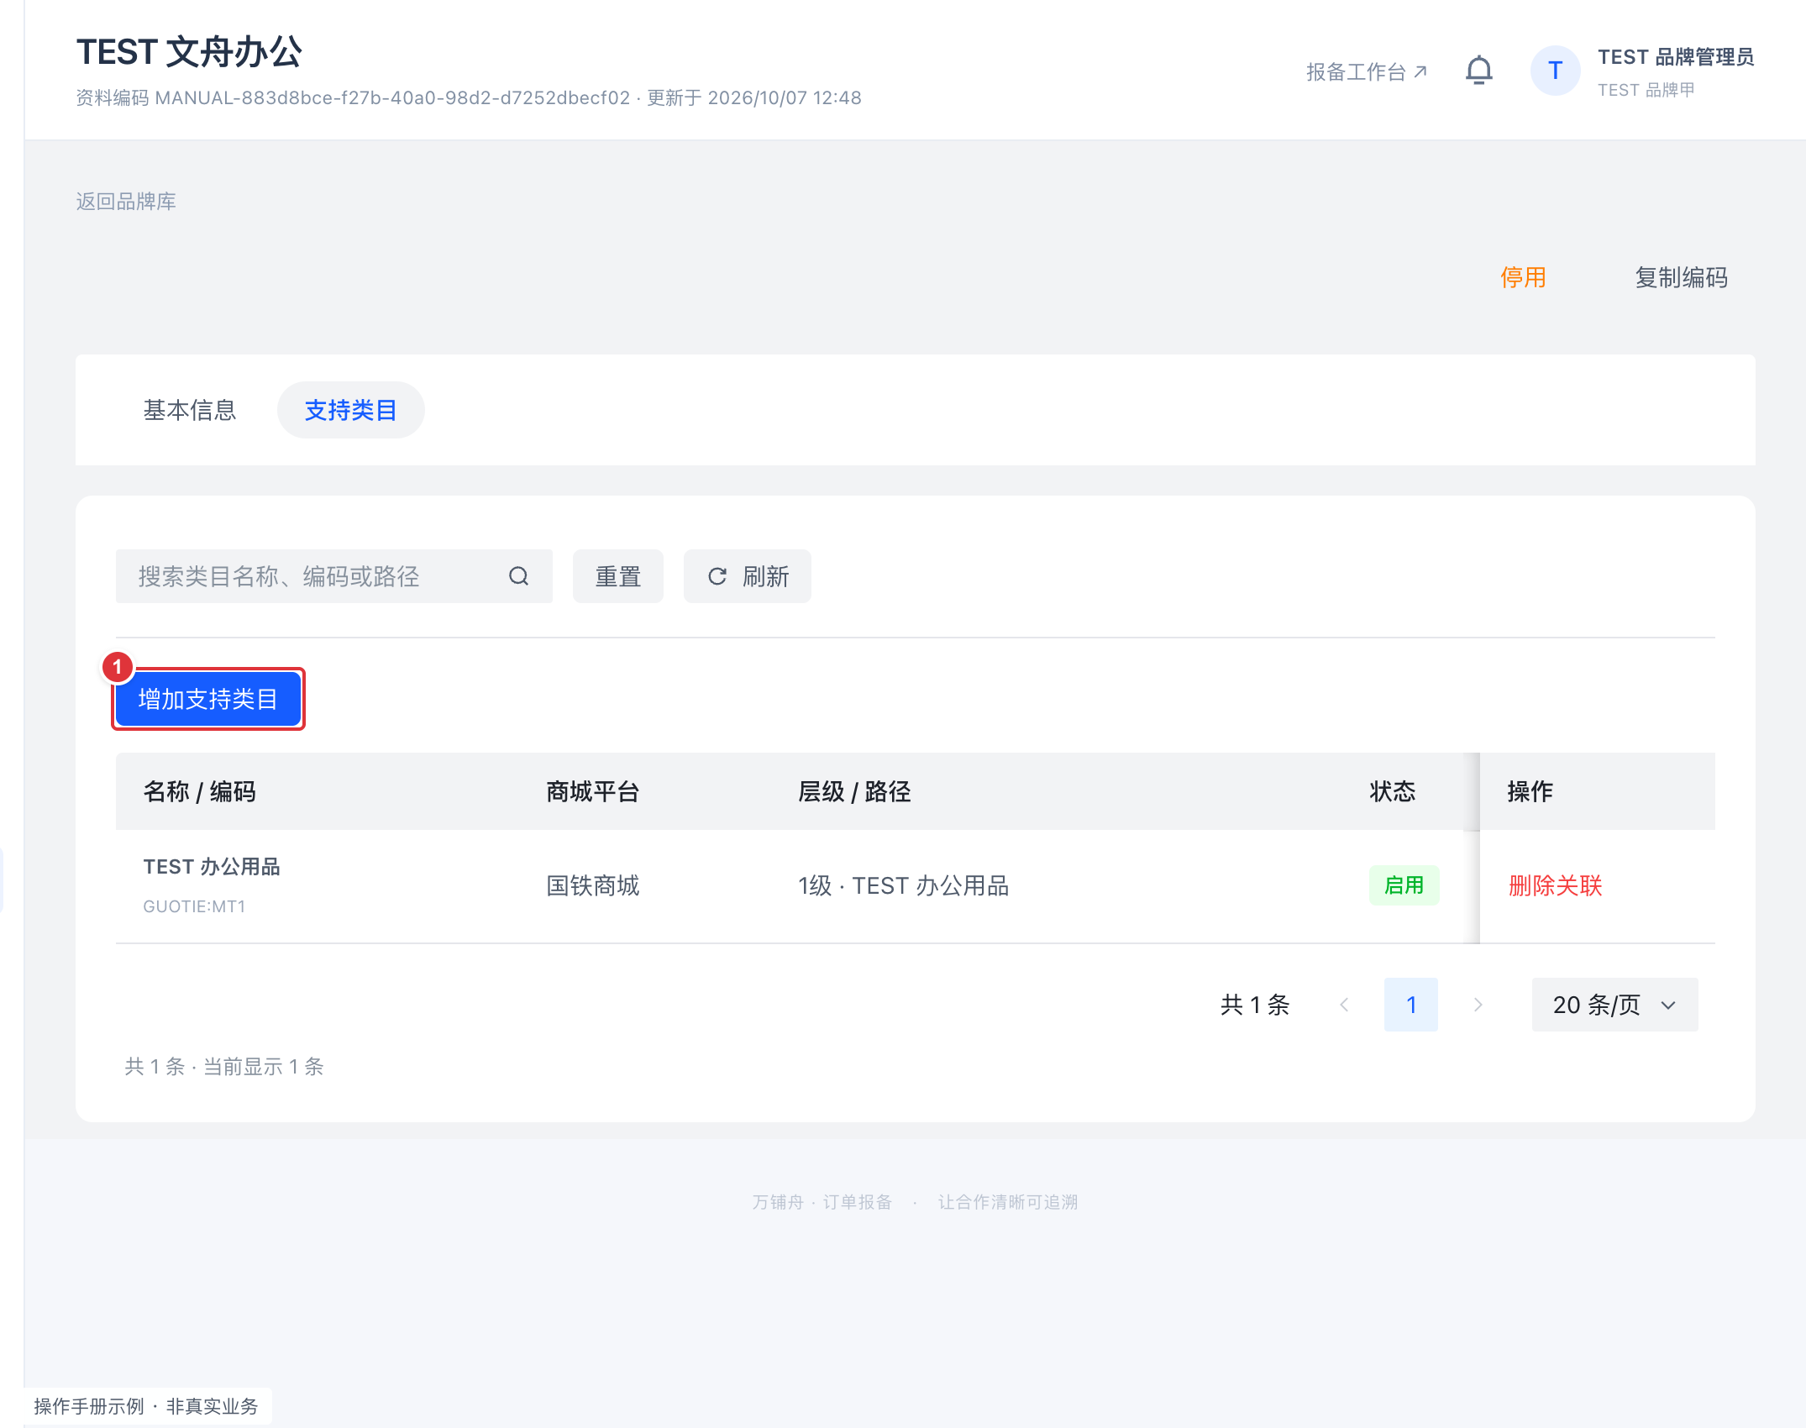The width and height of the screenshot is (1806, 1428).
Task: Click the TEST 文舟办公 page title
Action: click(189, 52)
